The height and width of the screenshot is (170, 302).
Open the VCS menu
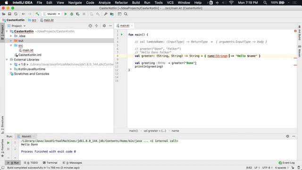tap(170, 2)
